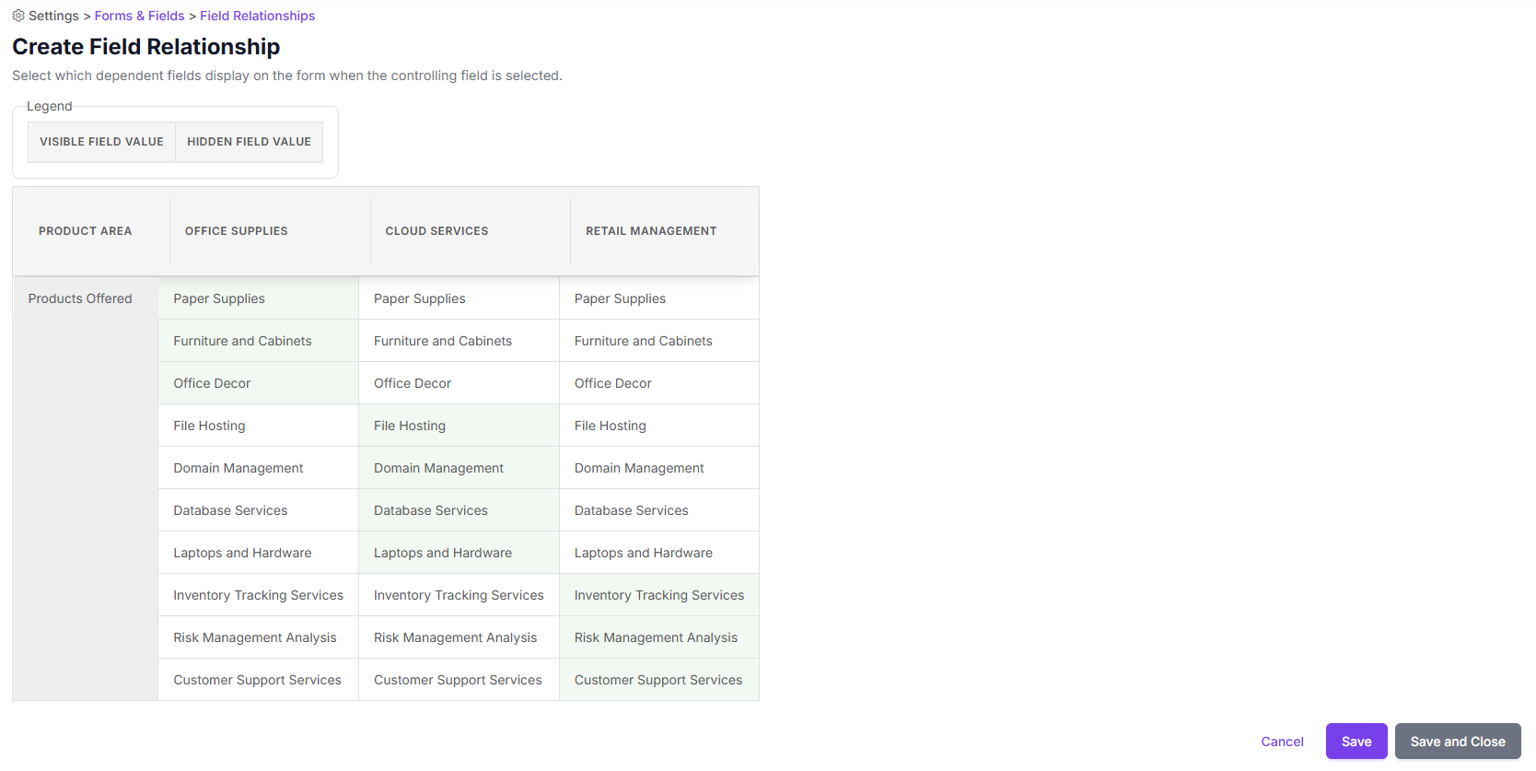Toggle Office Decor under Office Supplies

coord(258,383)
